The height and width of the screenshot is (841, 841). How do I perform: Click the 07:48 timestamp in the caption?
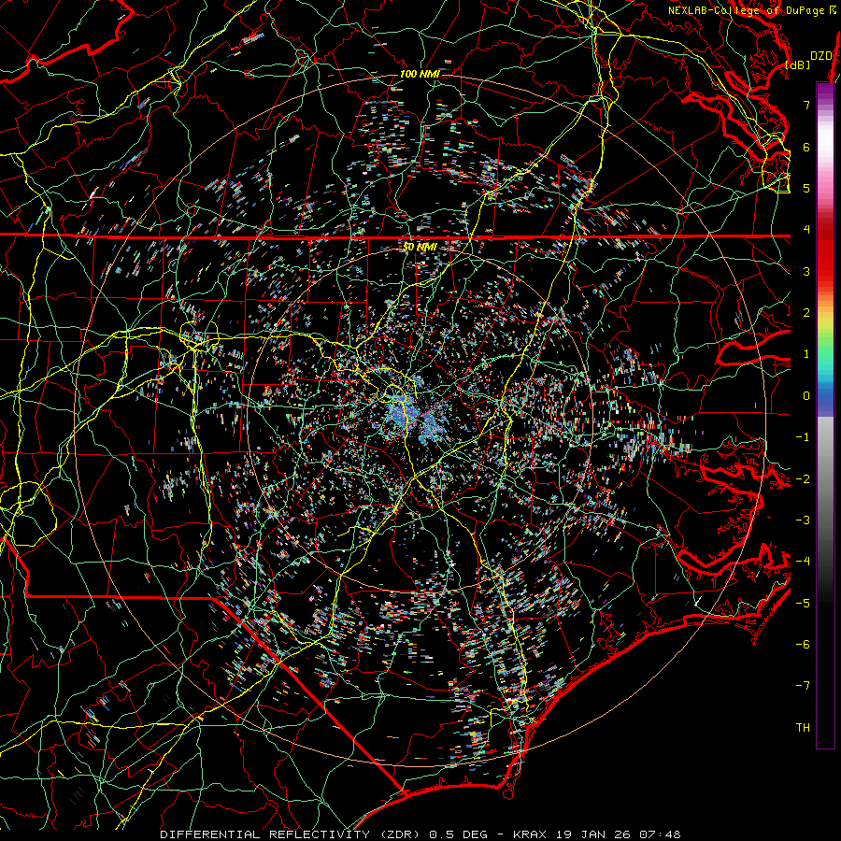coord(663,834)
